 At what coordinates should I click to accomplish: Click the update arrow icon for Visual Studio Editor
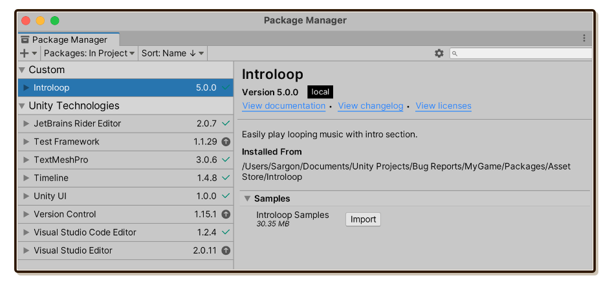pos(226,250)
